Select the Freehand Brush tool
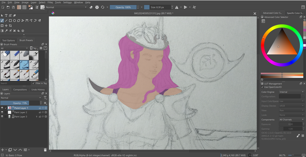 [2, 20]
